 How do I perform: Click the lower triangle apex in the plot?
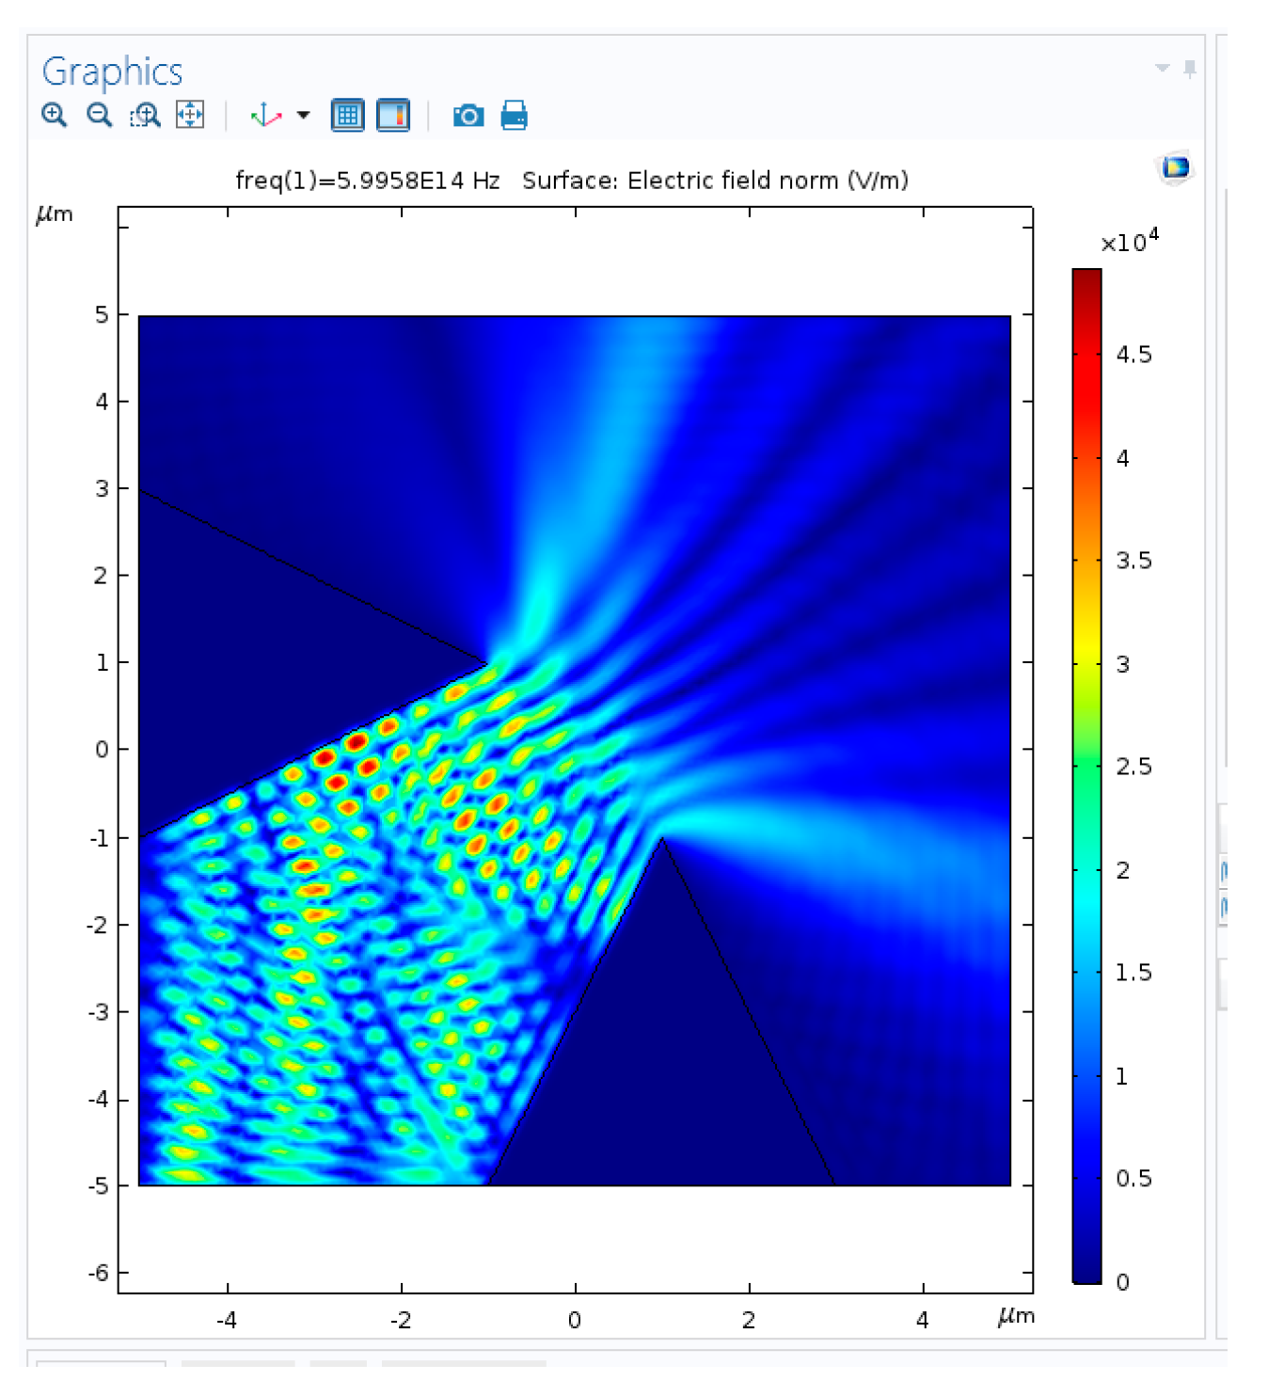pos(662,838)
